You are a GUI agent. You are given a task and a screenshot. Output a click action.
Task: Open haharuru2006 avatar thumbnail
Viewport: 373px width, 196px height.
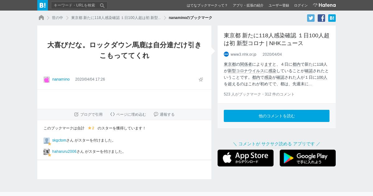click(47, 152)
